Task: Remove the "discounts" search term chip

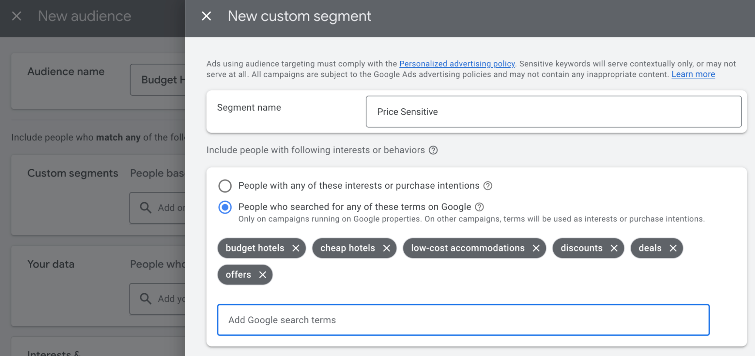Action: pos(614,248)
